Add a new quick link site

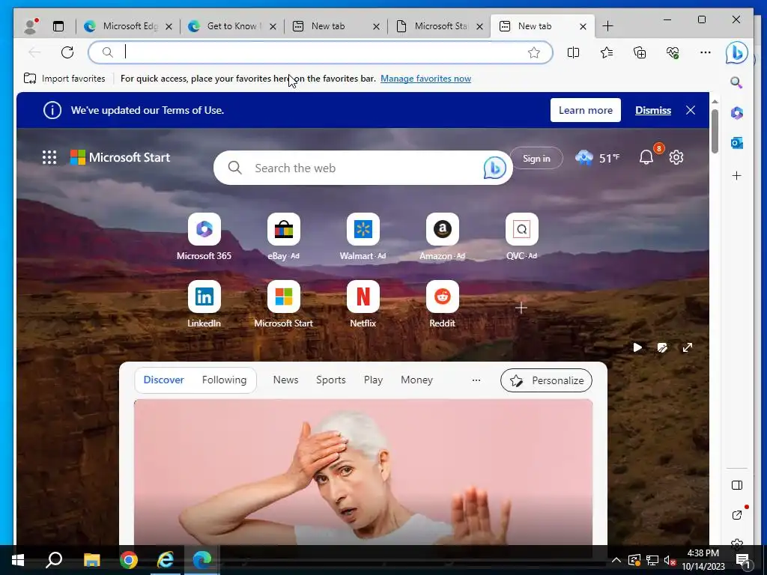point(521,308)
